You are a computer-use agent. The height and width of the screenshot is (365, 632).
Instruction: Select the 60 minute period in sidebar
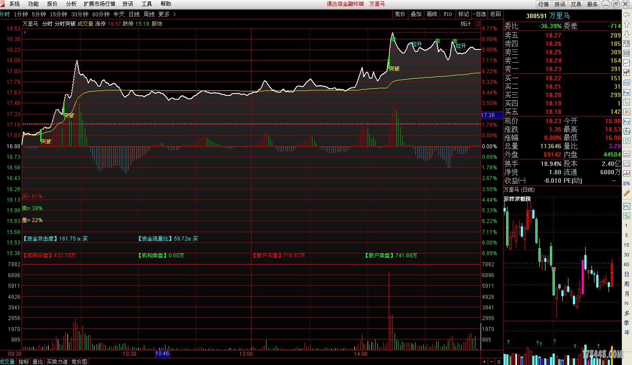tap(626, 264)
